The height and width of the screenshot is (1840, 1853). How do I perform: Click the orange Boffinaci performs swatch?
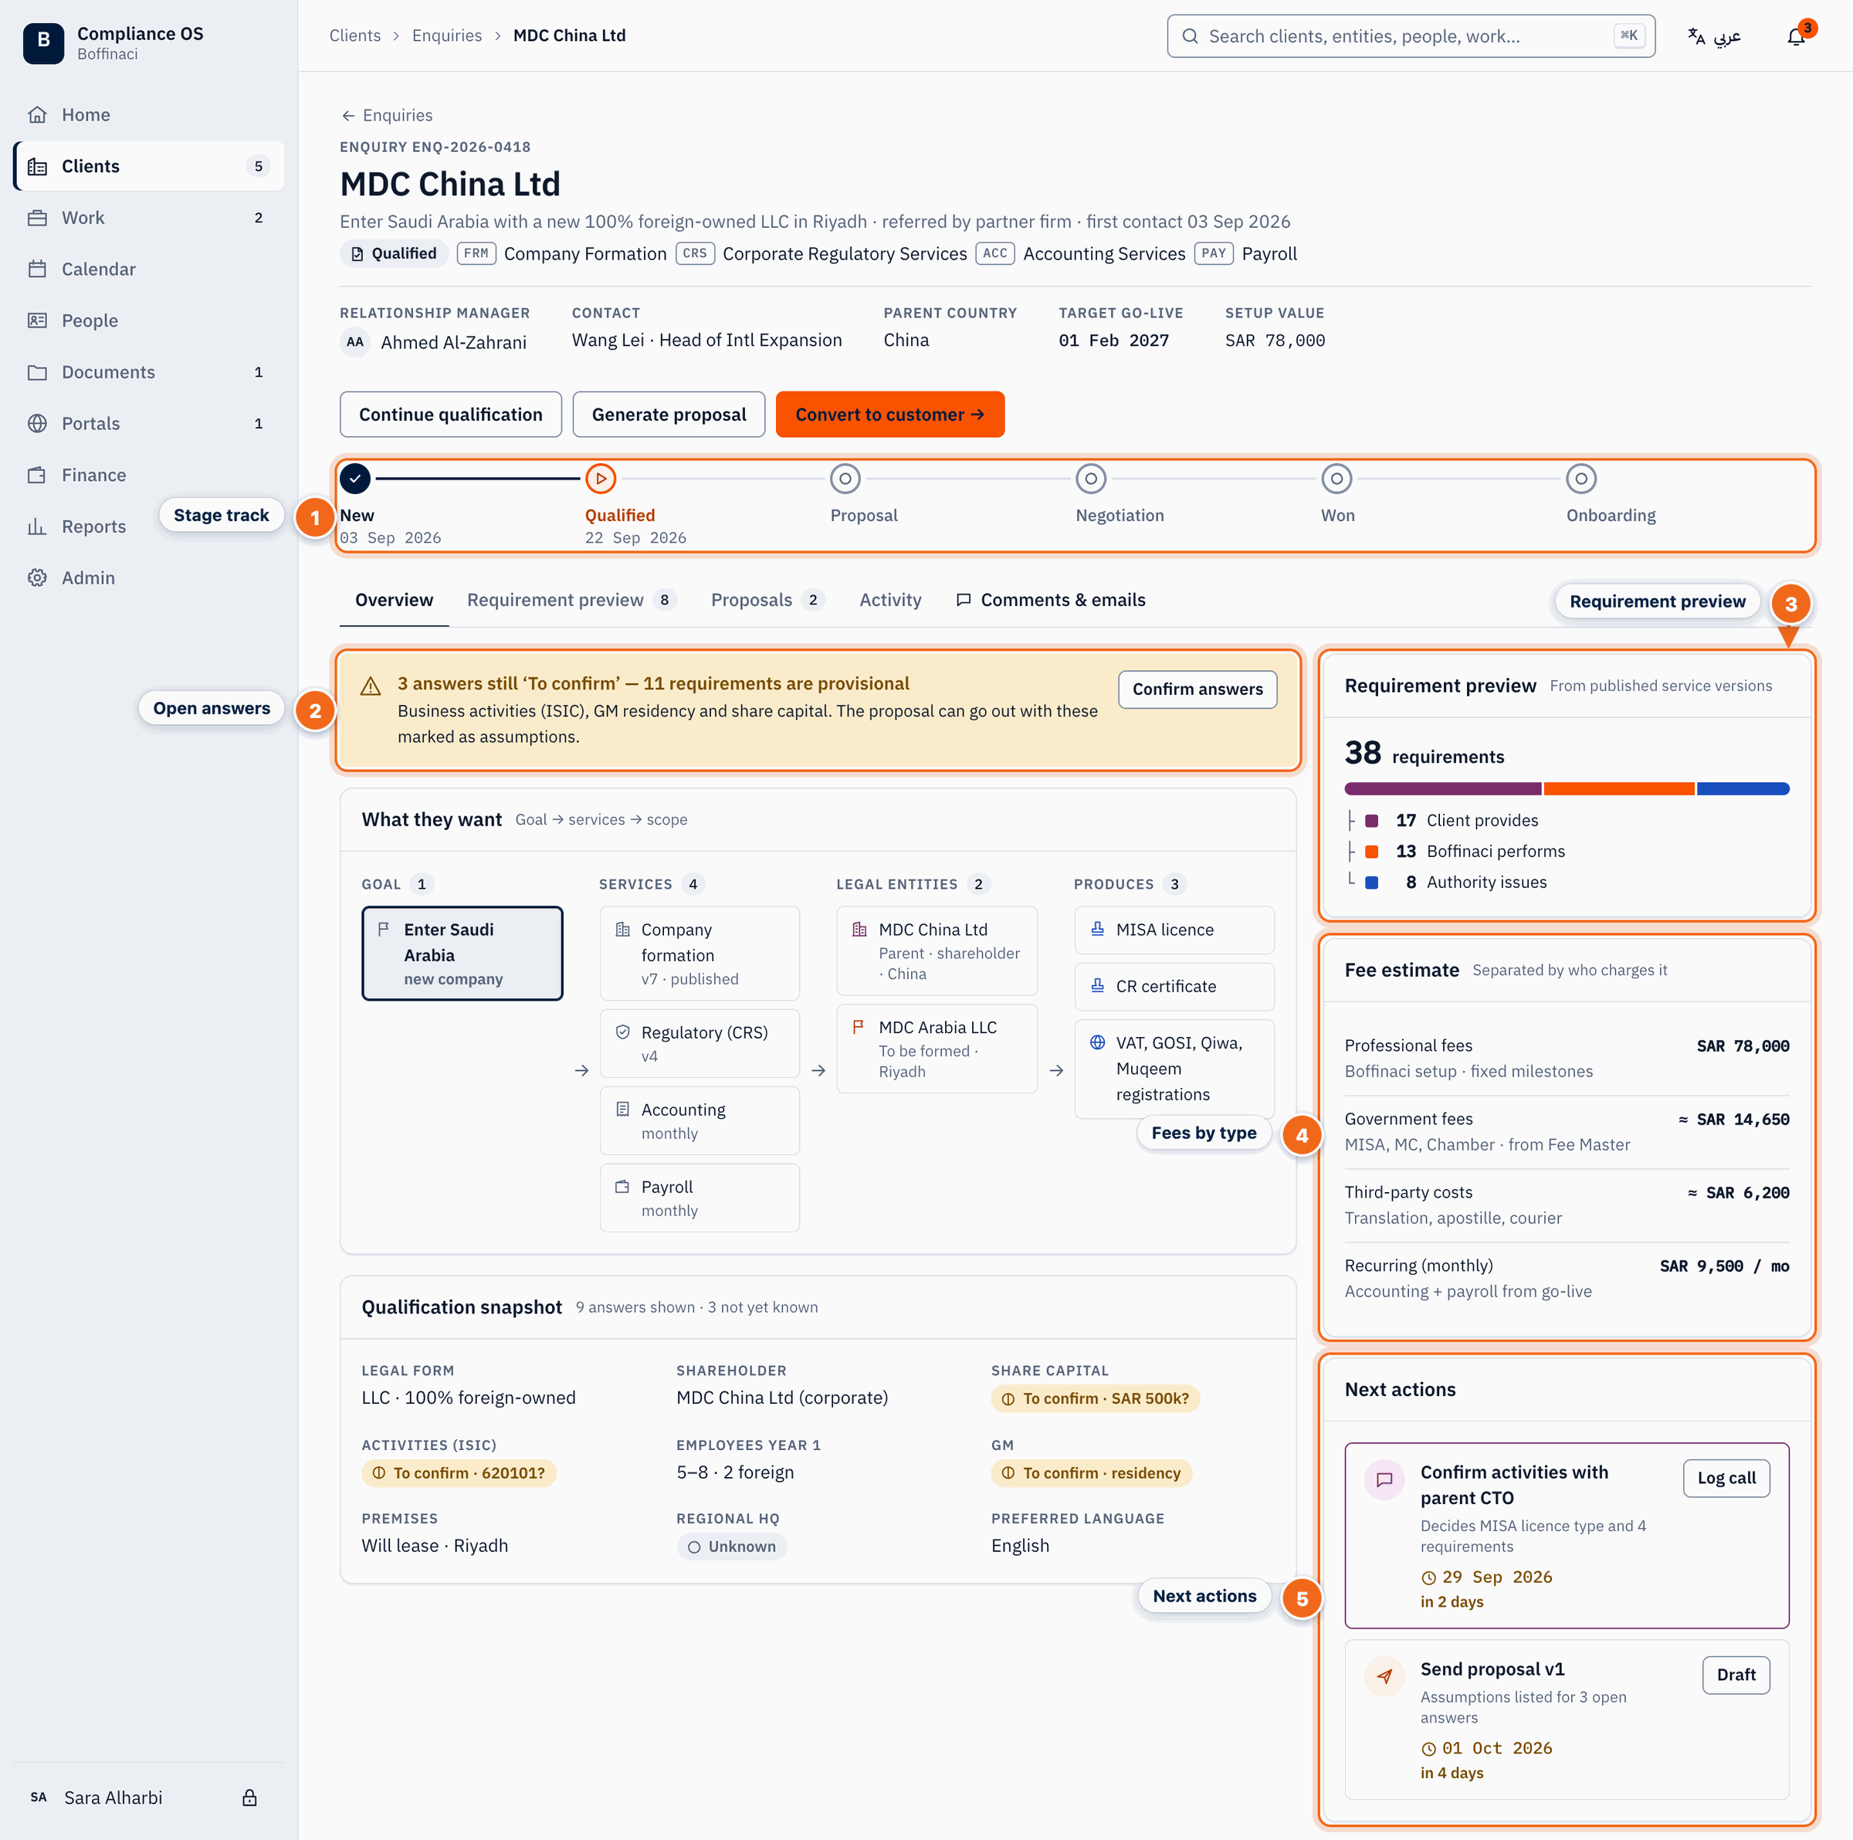point(1371,852)
